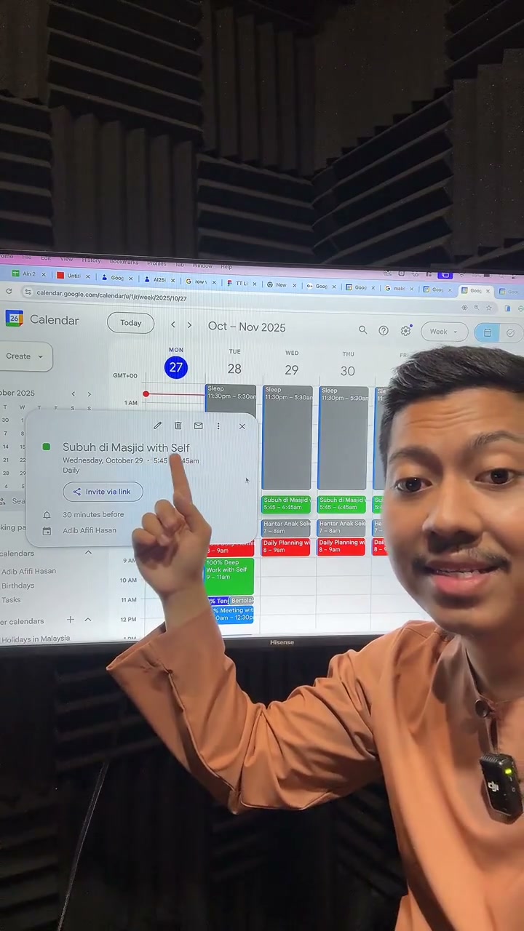524x931 pixels.
Task: Open Wednesday's Hantar Anak Sekolah event
Action: pos(286,527)
